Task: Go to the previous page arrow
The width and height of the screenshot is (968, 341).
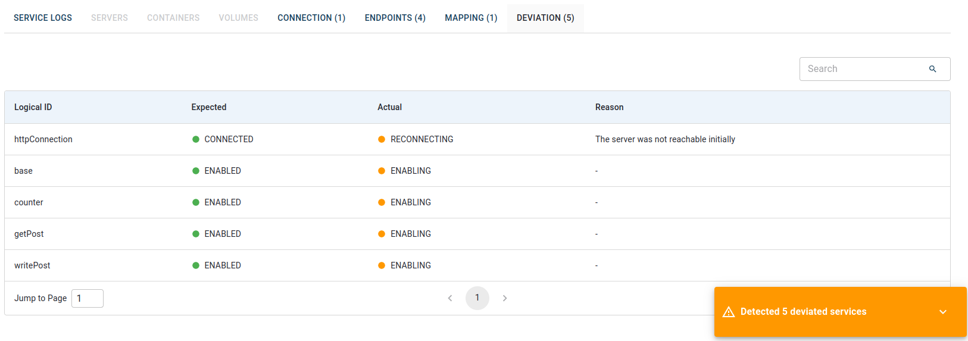Action: click(x=450, y=298)
